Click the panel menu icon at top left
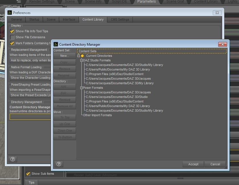 pyautogui.click(x=19, y=1)
